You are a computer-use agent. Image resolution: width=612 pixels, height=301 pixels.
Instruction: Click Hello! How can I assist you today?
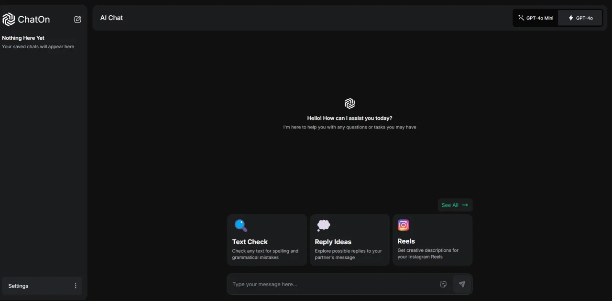click(350, 118)
